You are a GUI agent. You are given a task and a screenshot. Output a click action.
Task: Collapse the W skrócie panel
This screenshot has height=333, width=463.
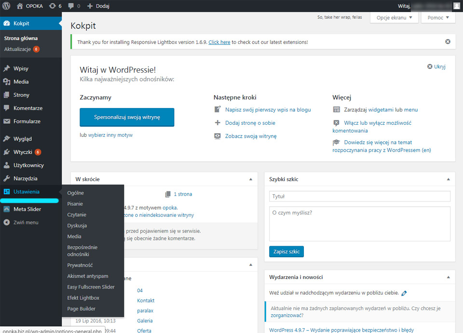pyautogui.click(x=251, y=179)
